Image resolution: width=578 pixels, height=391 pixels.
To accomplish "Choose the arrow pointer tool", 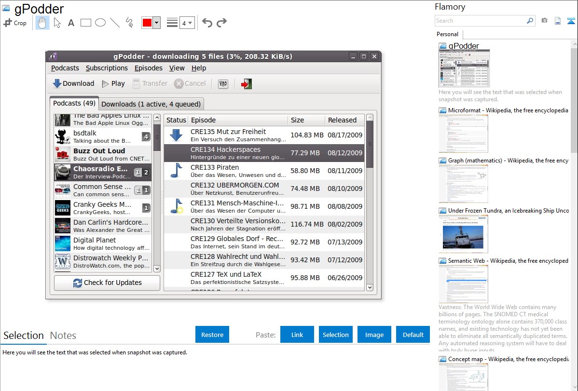I will tap(57, 23).
